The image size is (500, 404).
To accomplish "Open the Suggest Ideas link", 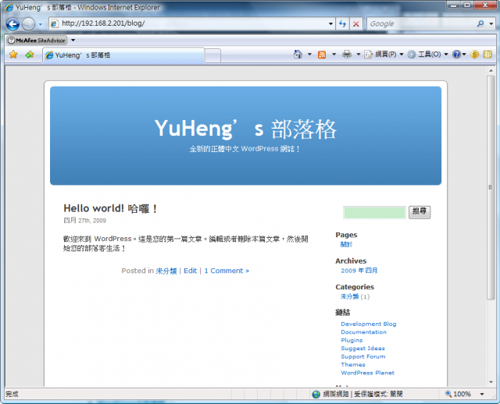I will 362,349.
